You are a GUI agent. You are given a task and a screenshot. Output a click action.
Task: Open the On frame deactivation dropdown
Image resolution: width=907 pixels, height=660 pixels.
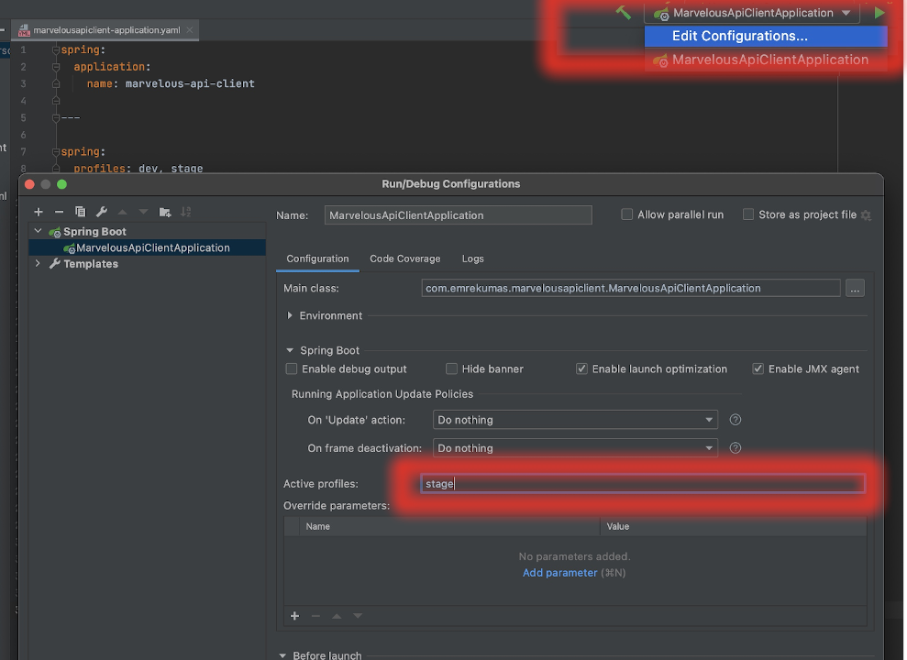[575, 447]
